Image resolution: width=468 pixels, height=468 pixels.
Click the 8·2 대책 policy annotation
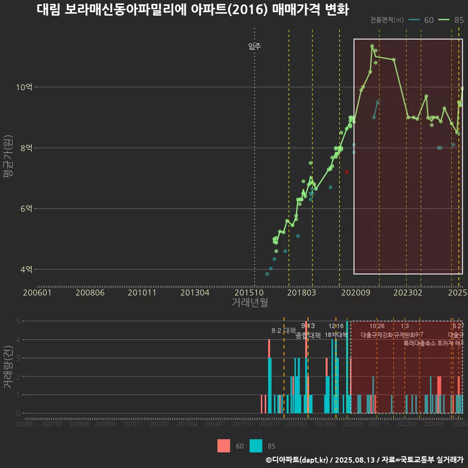coord(284,331)
